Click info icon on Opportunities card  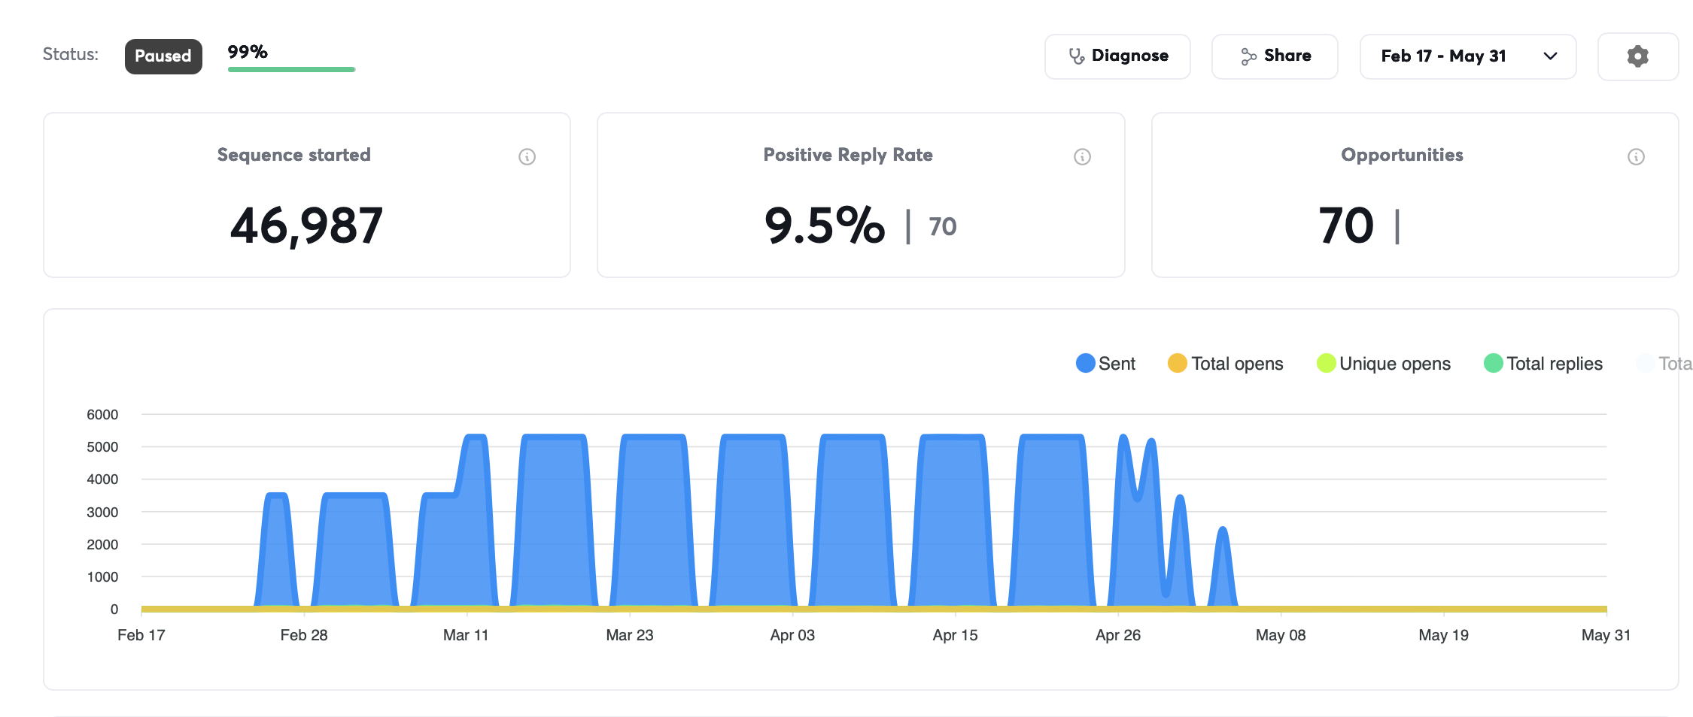click(1636, 156)
